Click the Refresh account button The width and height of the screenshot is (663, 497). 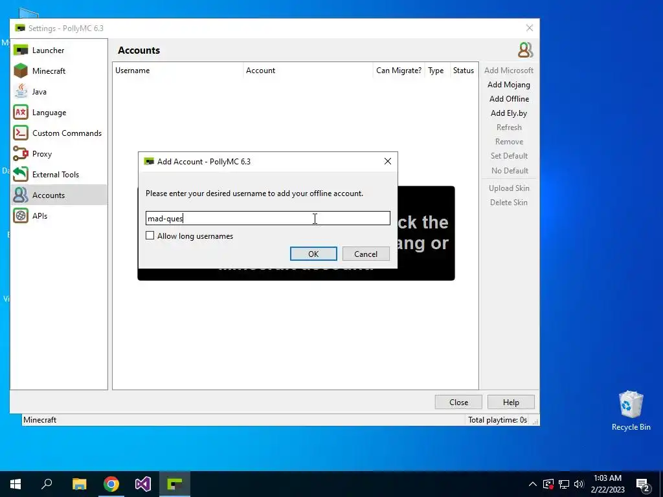tap(509, 127)
